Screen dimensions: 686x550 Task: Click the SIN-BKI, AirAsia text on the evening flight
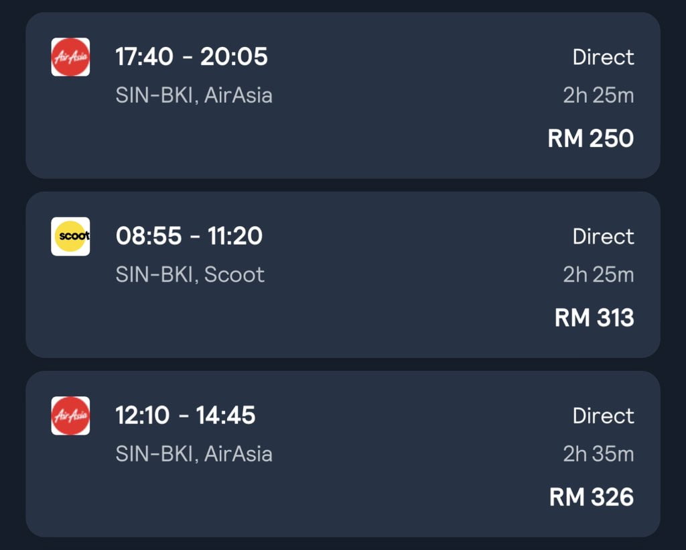point(194,95)
